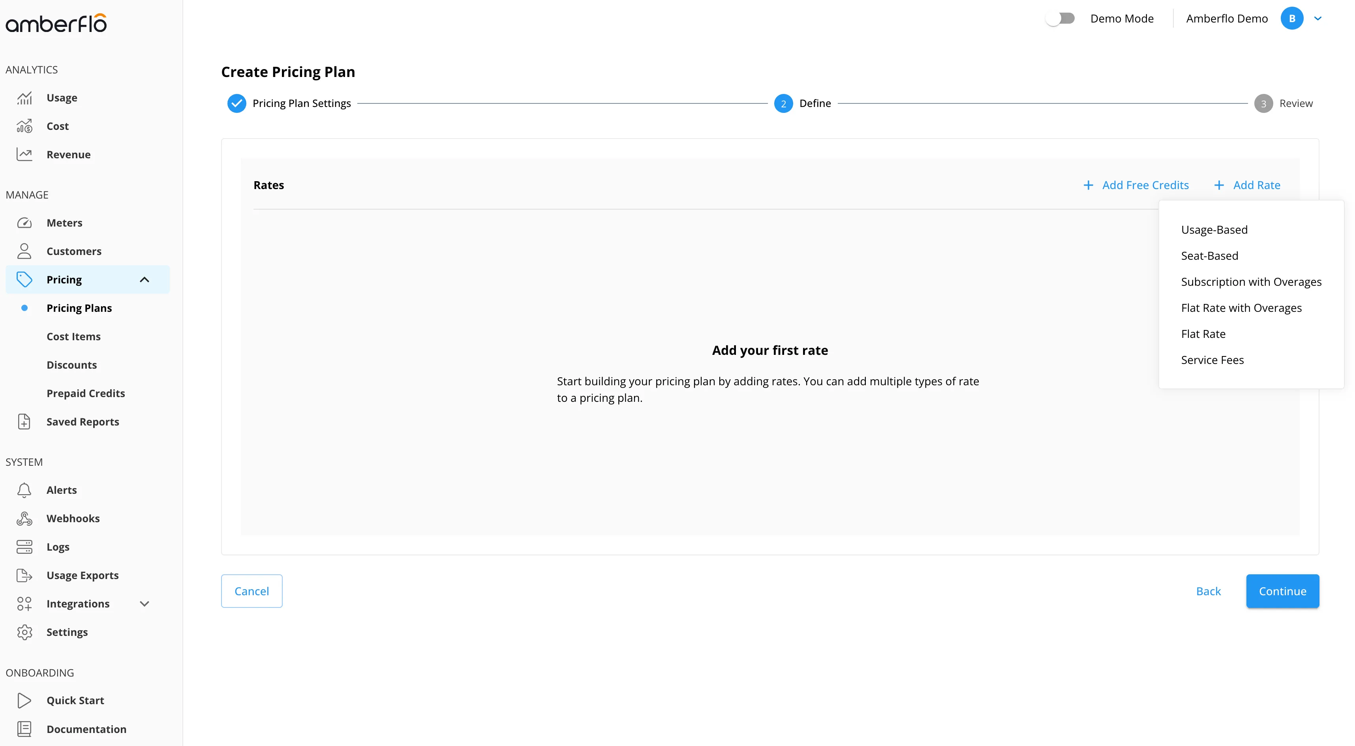Click the completed Pricing Plan Settings checkmark
The image size is (1355, 746).
pos(237,103)
